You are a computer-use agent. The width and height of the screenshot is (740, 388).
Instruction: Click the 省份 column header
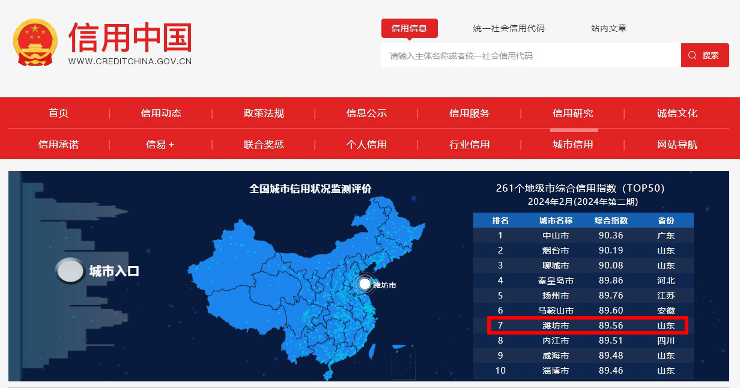click(x=666, y=220)
